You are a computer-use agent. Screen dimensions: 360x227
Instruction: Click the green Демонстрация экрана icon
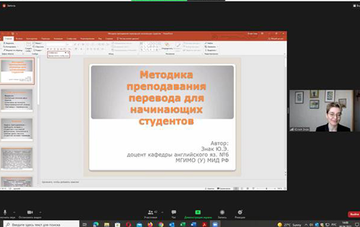[198, 212]
